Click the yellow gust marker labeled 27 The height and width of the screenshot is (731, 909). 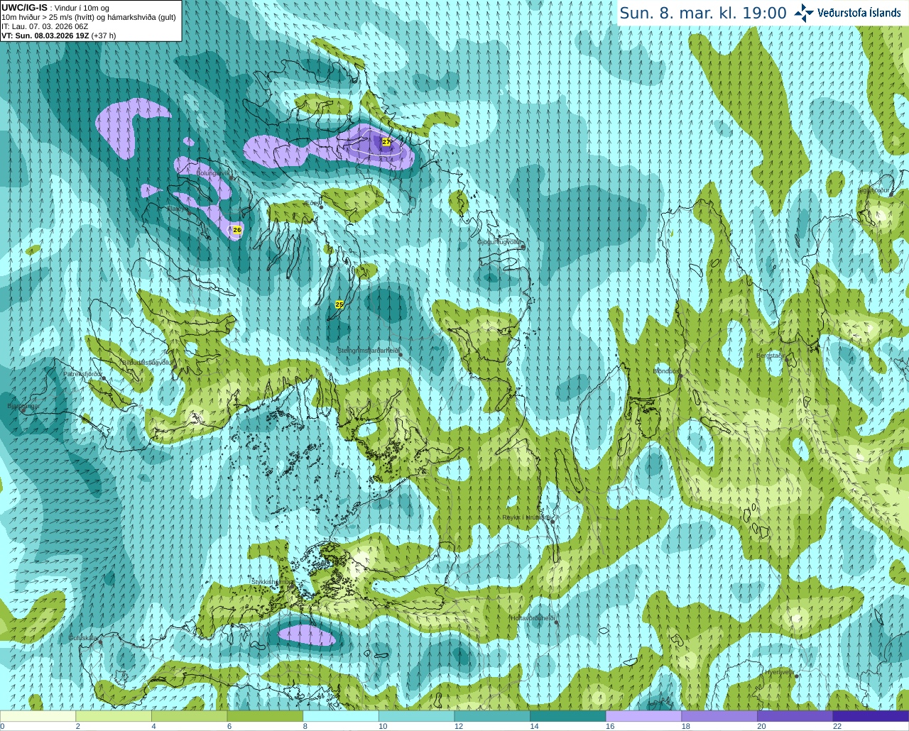(x=386, y=142)
